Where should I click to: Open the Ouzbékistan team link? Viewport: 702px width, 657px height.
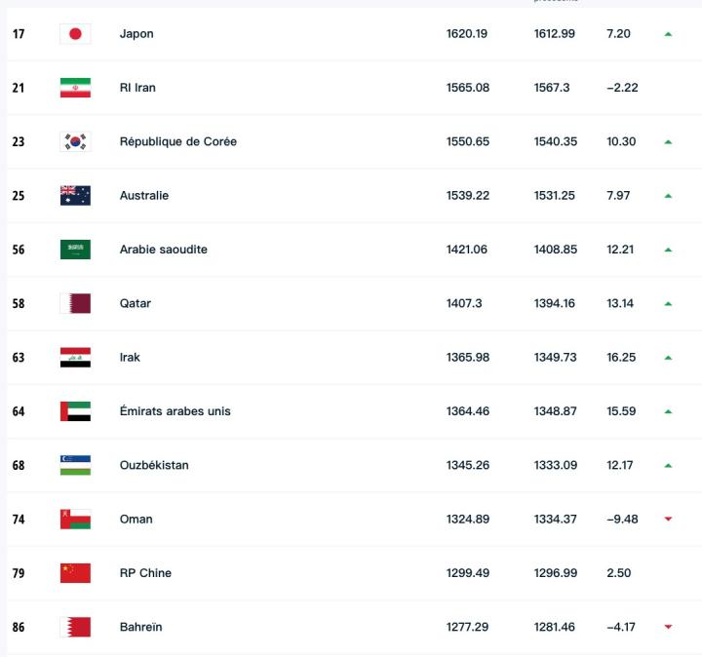click(x=154, y=465)
